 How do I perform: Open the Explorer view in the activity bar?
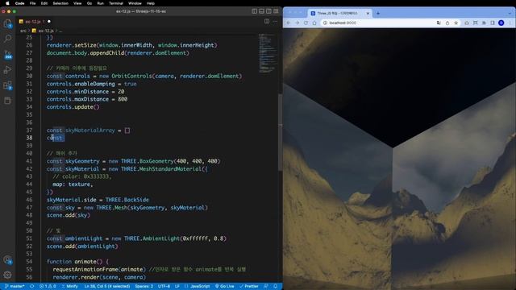[7, 23]
